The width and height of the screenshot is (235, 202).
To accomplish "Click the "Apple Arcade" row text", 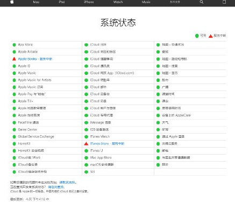I will (28, 52).
